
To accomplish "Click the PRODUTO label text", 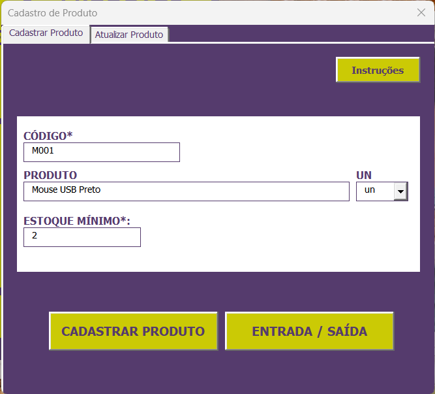I will [x=50, y=175].
